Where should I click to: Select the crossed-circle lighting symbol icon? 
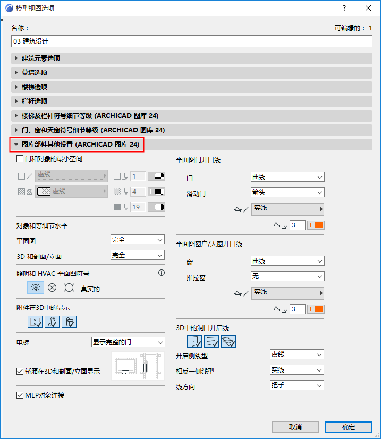pos(52,288)
